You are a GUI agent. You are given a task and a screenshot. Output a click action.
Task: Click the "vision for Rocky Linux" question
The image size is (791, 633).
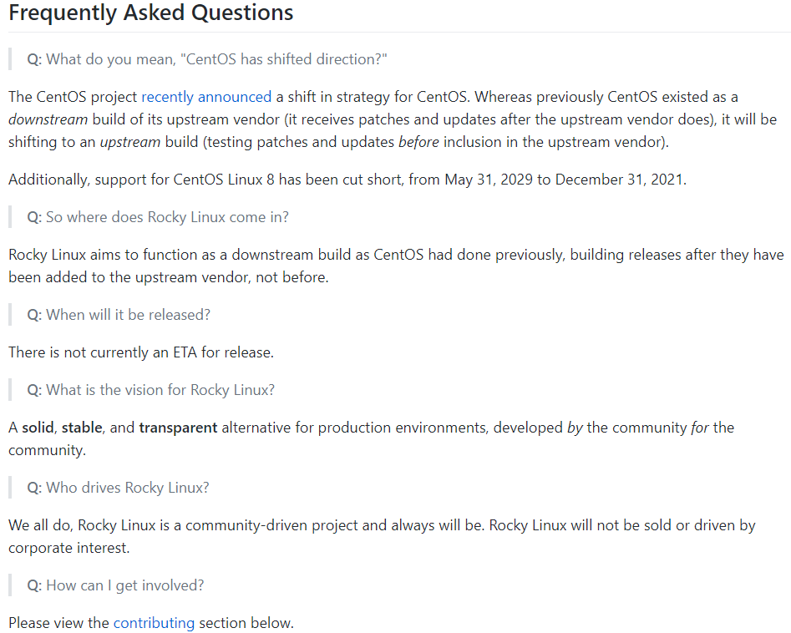[x=151, y=390]
